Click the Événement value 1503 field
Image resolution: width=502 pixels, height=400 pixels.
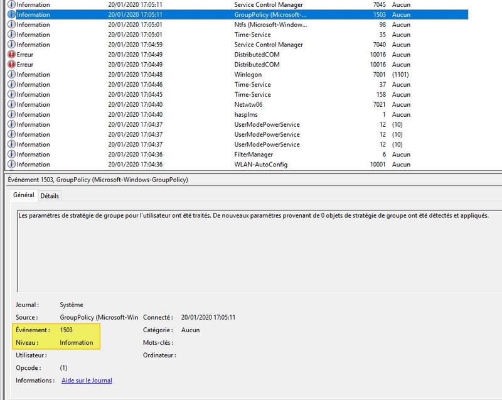click(66, 330)
